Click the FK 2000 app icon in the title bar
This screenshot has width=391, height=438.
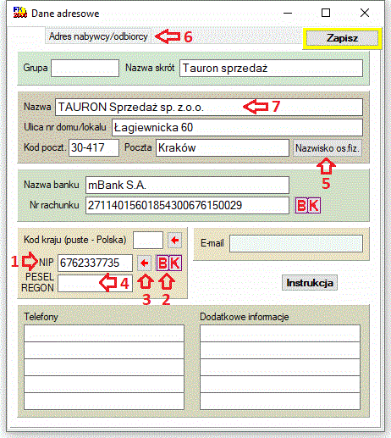coord(19,13)
